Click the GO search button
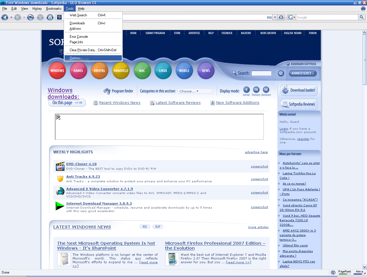This screenshot has width=367, height=277. click(281, 73)
